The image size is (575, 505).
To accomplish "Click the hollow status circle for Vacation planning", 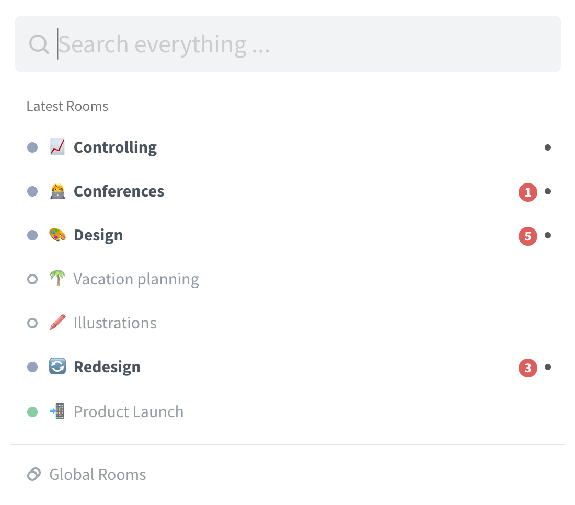I will pyautogui.click(x=32, y=279).
